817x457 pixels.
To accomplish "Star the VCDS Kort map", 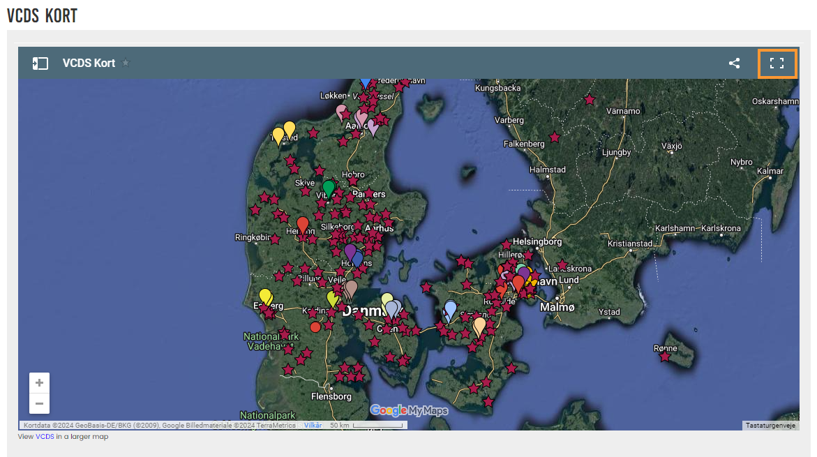I will (126, 63).
